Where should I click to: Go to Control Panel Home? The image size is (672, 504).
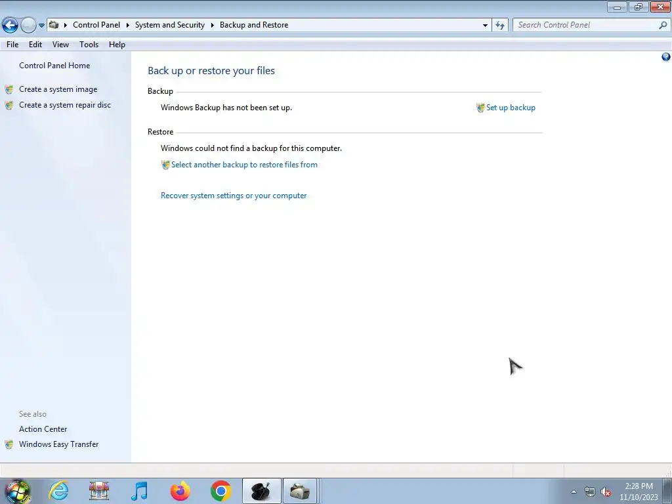[54, 66]
